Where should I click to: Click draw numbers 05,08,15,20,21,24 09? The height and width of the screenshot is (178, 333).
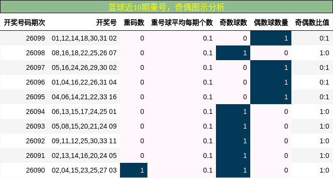click(84, 126)
